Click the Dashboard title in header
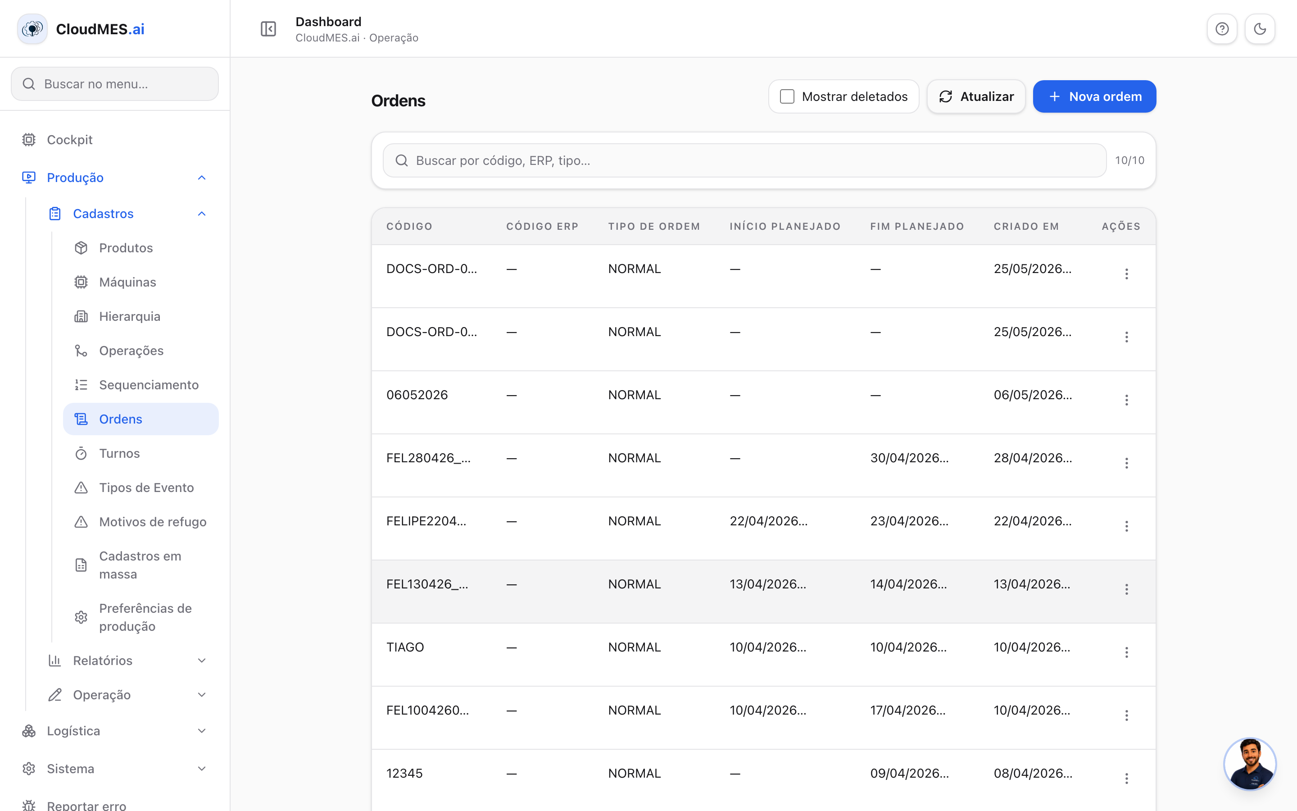The width and height of the screenshot is (1297, 811). pos(329,22)
